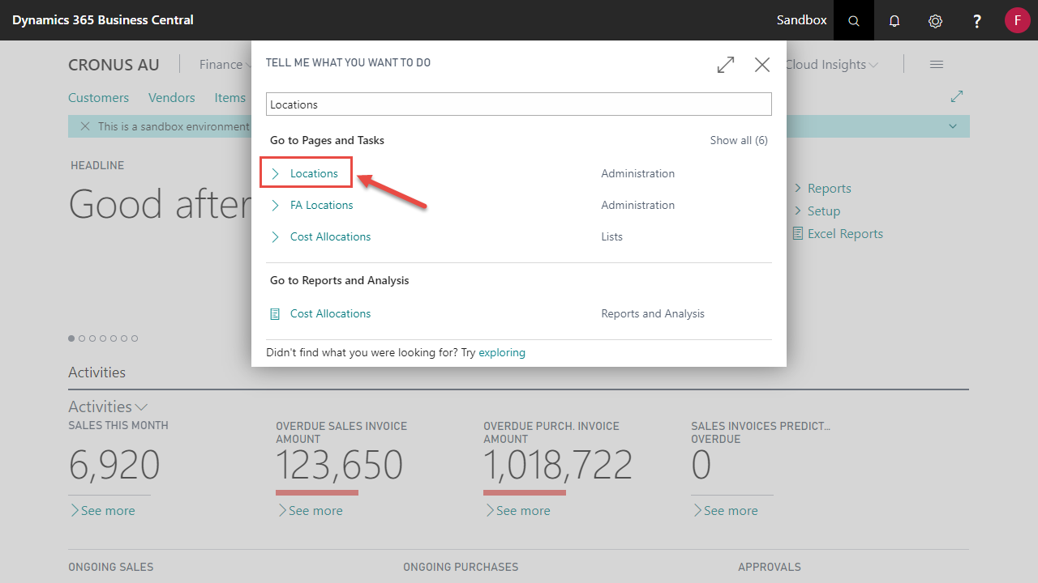The image size is (1038, 583).
Task: Click the search field containing Locations
Action: 519,104
